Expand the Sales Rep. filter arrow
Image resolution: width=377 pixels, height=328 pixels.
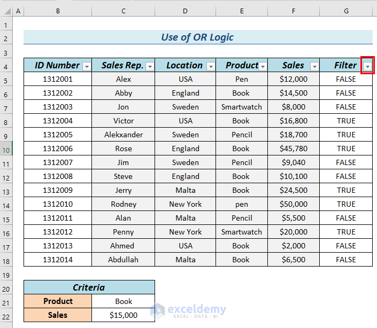tap(150, 66)
